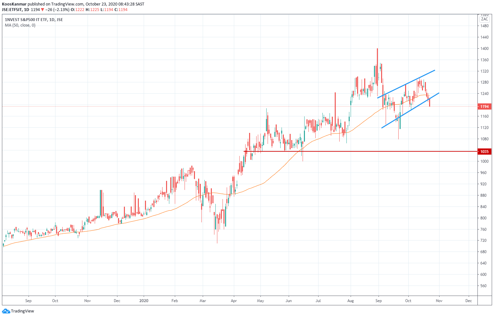Click the ZAC currency label
The image size is (494, 317).
click(485, 19)
